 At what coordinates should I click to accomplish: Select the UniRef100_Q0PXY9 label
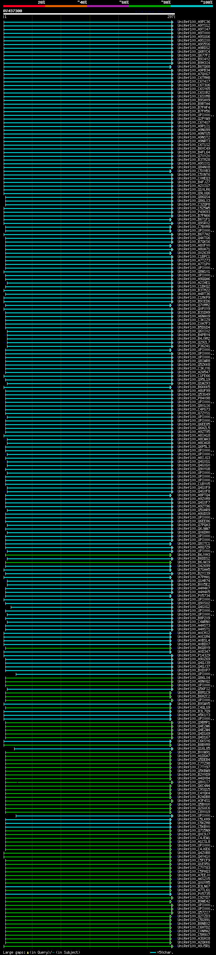click(194, 308)
